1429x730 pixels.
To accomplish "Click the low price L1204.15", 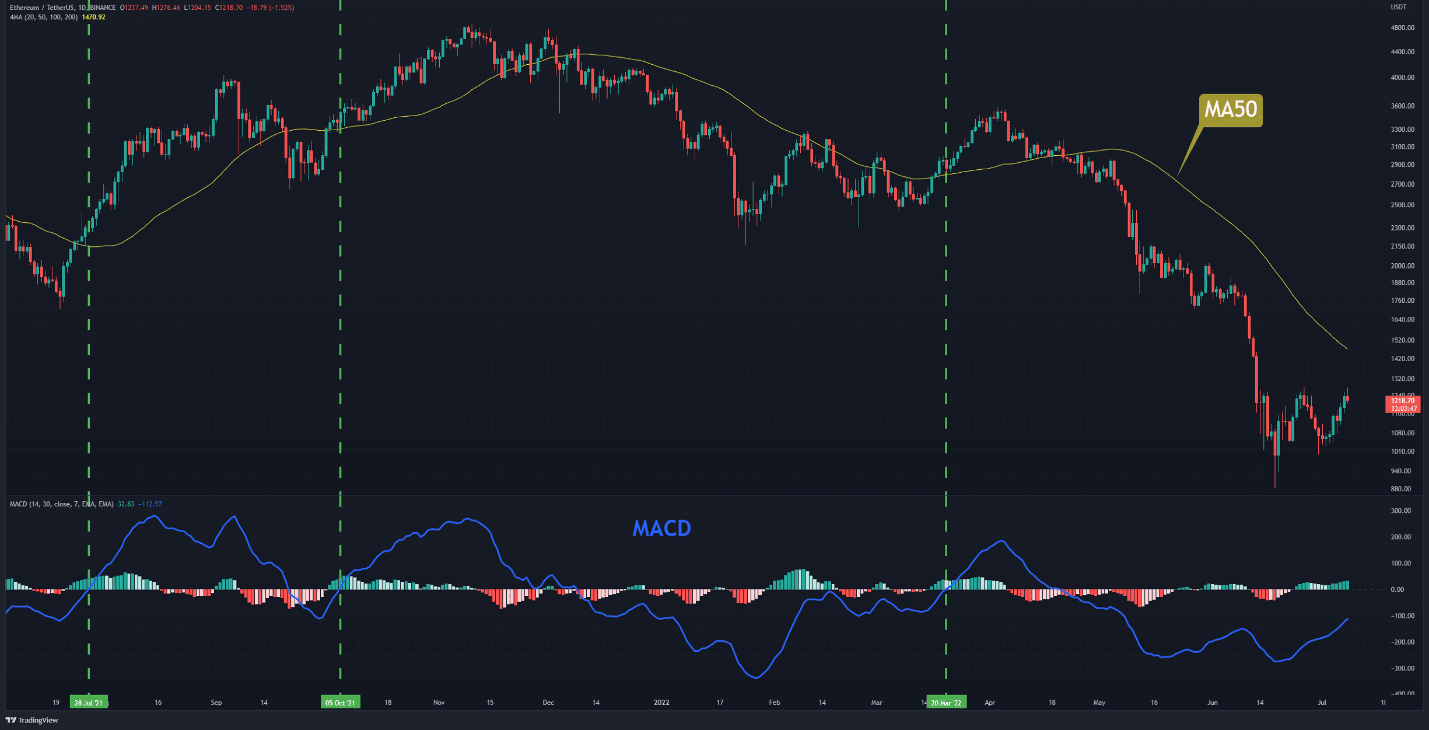I will point(197,8).
